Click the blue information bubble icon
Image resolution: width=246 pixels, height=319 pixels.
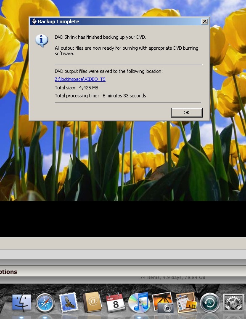[x=41, y=40]
